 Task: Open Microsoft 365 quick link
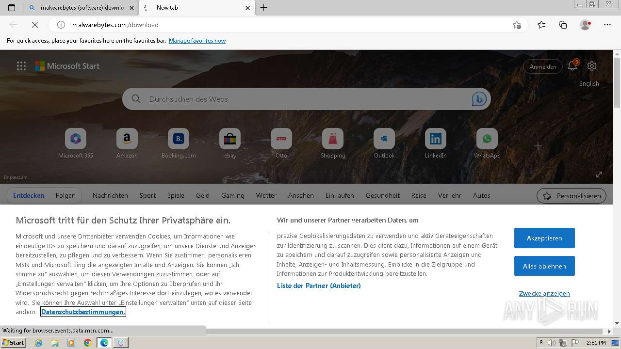(76, 143)
